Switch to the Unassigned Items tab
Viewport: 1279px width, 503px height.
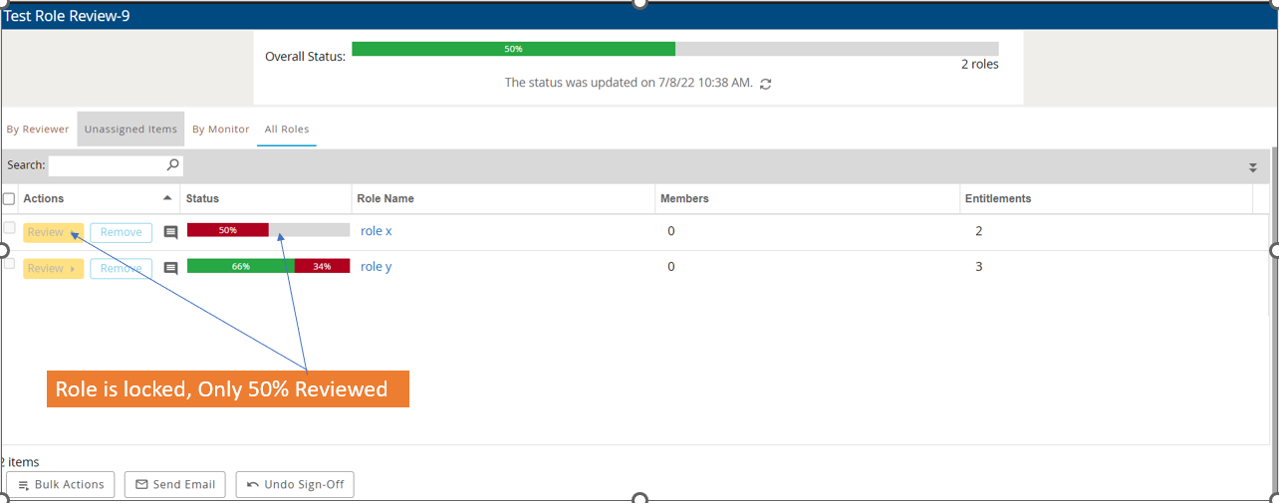click(130, 129)
